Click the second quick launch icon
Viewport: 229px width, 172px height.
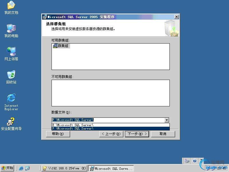coord(27,168)
